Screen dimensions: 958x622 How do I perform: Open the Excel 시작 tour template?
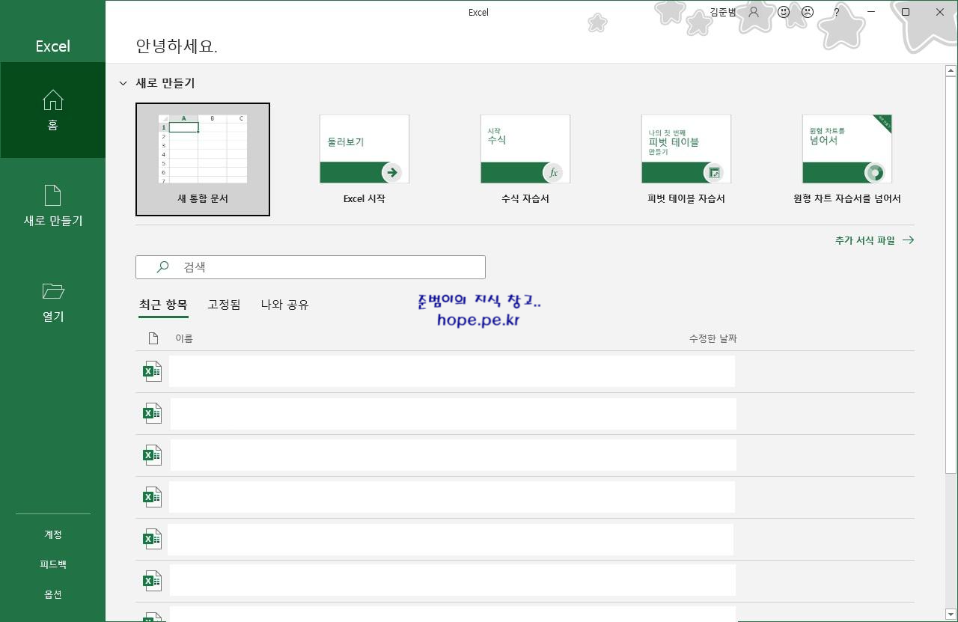pyautogui.click(x=364, y=159)
